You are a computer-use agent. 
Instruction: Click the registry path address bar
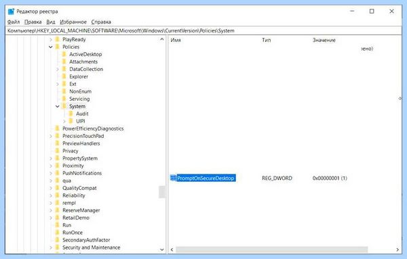click(203, 31)
